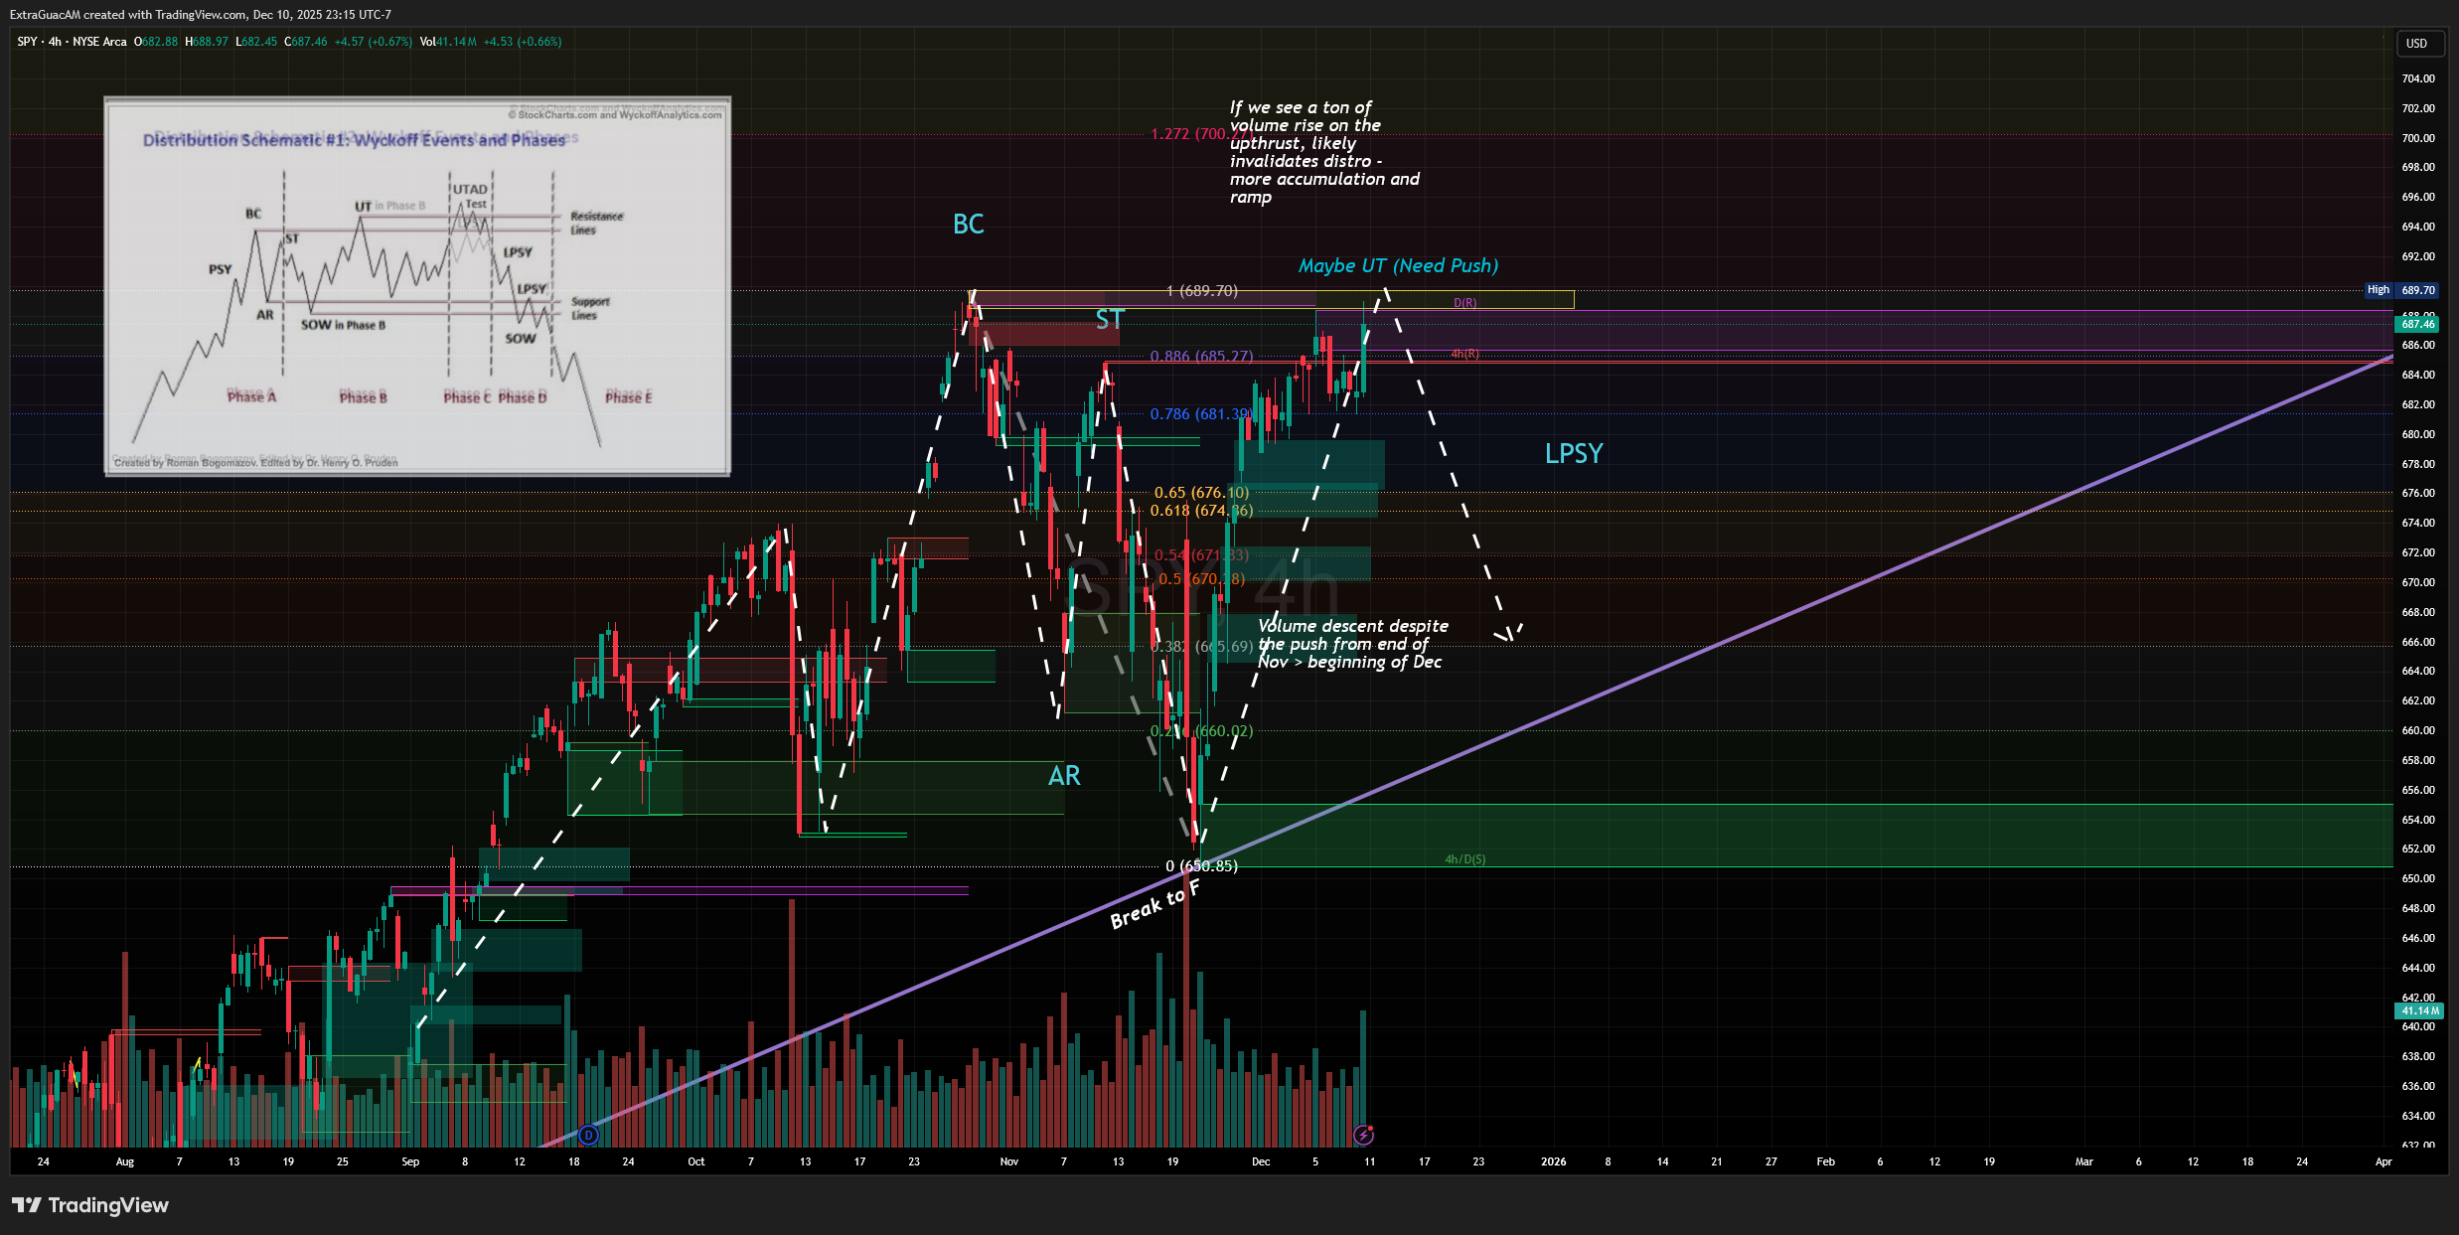Click the '0.65 (676.10)' Fibonacci level label
The width and height of the screenshot is (2459, 1235).
tap(1201, 493)
